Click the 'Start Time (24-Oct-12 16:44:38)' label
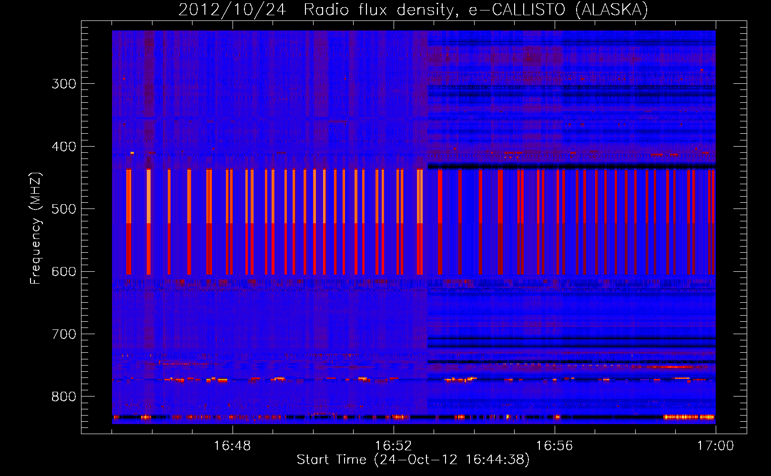 [413, 460]
